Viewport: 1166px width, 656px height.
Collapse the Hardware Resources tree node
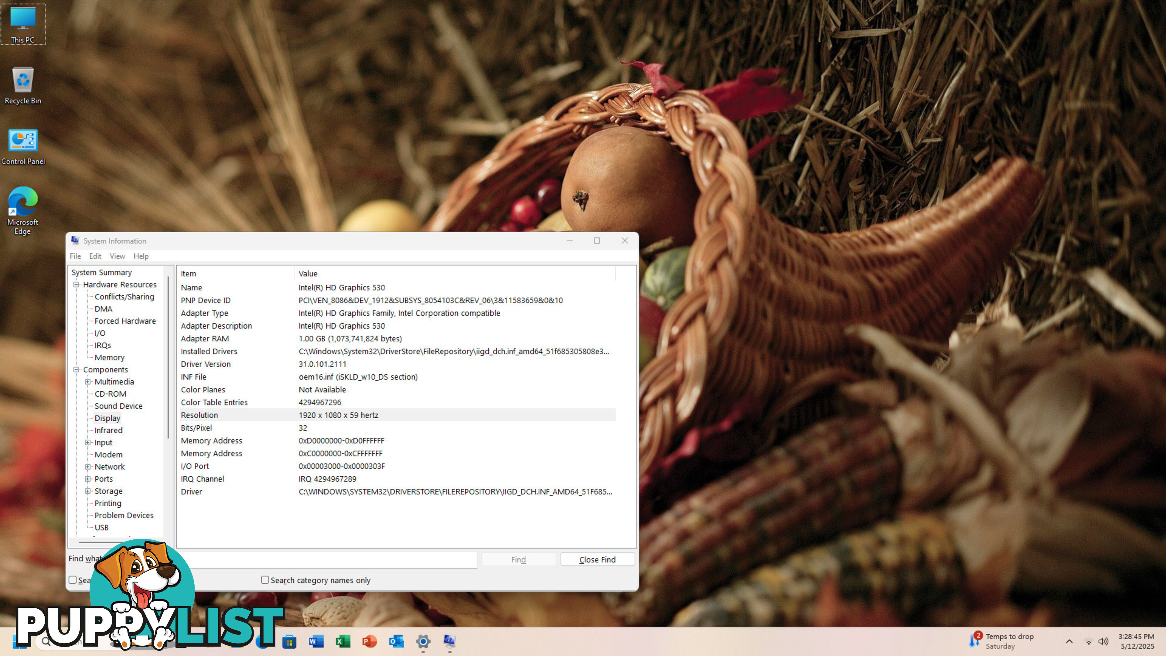click(77, 285)
